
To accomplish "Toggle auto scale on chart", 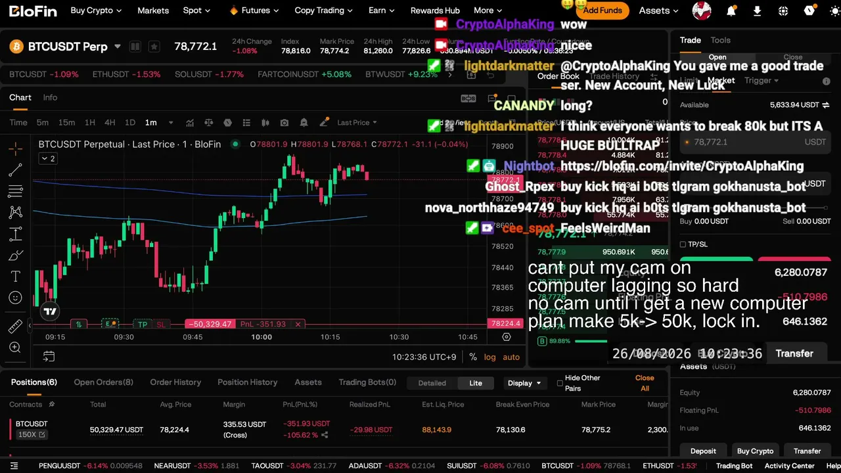I will [511, 357].
